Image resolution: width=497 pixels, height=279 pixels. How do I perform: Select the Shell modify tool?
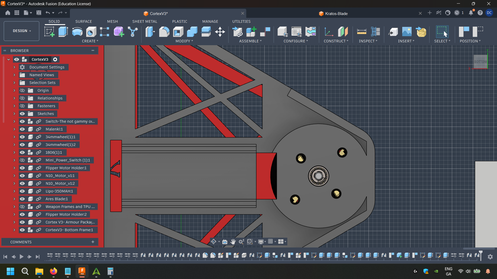click(178, 32)
